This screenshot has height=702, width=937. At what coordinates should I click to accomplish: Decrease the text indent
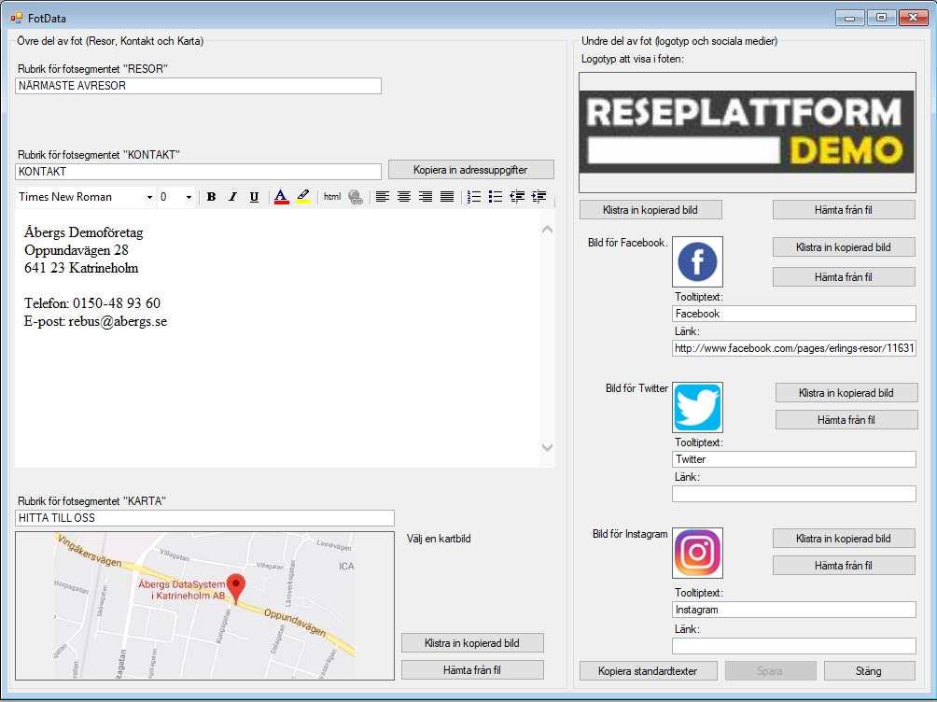click(x=517, y=197)
